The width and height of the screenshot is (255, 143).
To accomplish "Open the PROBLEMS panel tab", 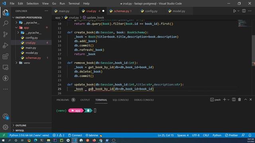I will point(63,100).
